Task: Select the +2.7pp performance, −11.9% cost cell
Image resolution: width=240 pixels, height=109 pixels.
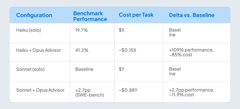Action: (191, 92)
